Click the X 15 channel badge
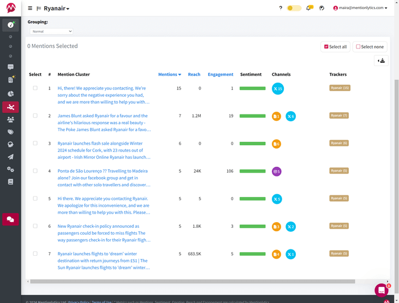 click(278, 89)
